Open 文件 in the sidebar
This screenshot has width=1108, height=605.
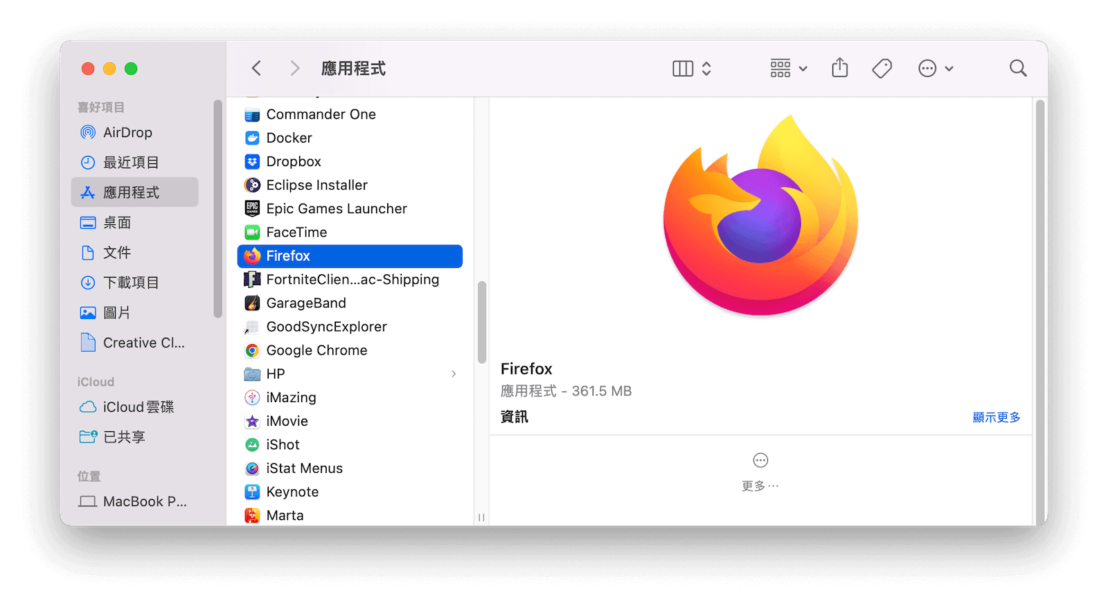134,253
